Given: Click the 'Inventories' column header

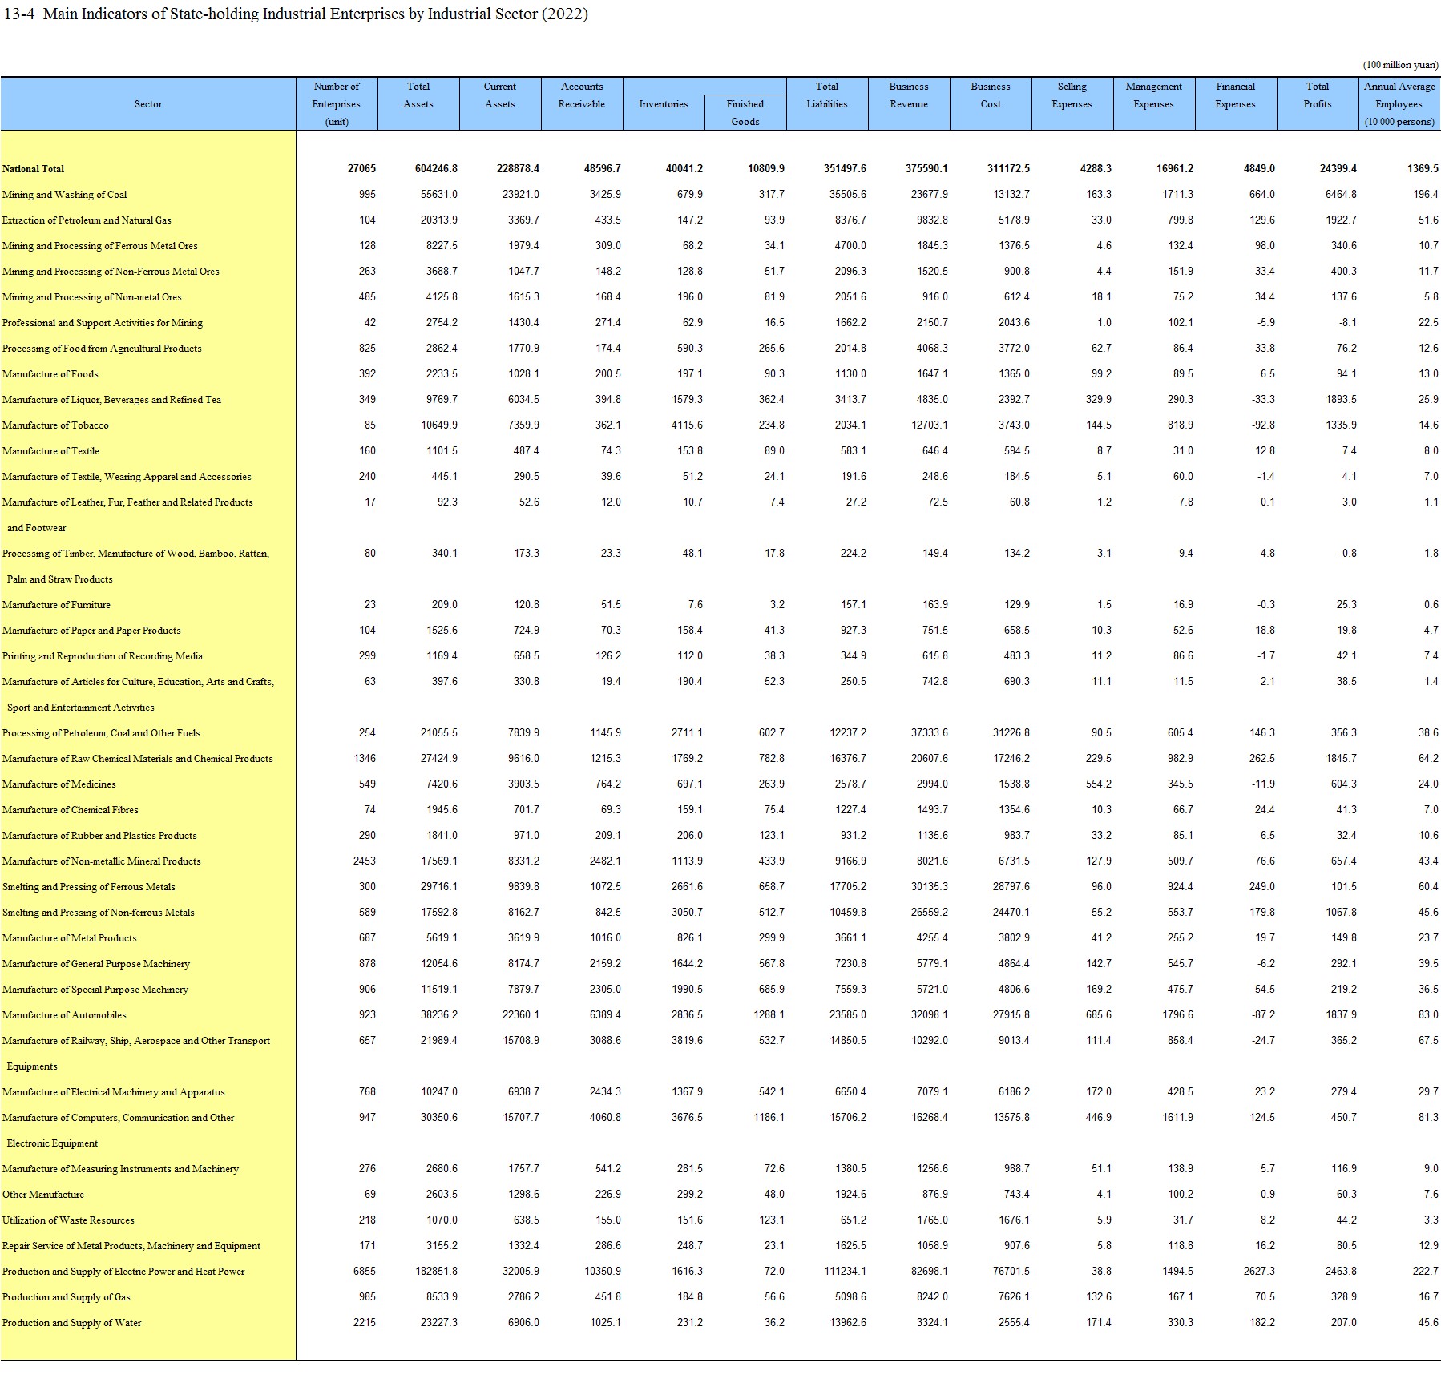Looking at the screenshot, I should [664, 104].
